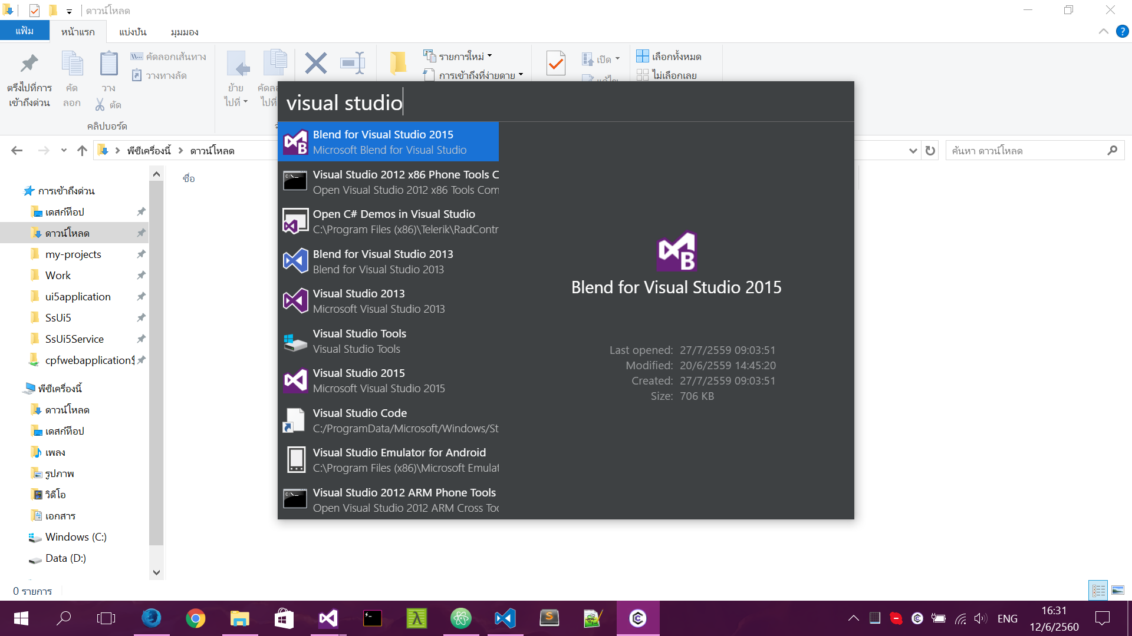Click the Delete X icon in ribbon

pos(316,62)
